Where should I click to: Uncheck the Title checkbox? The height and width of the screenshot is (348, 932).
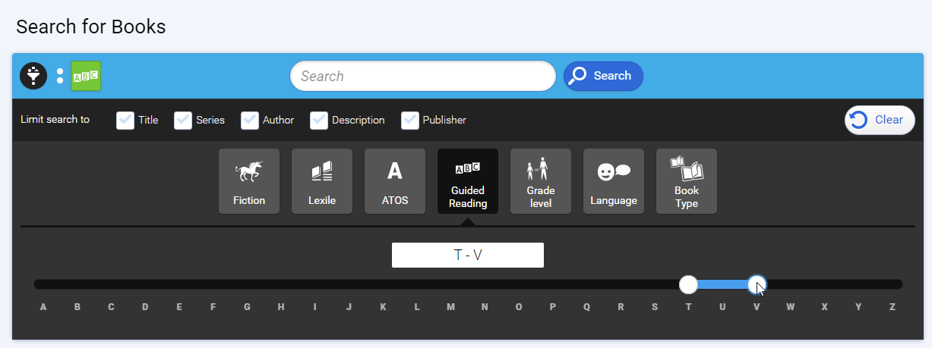(125, 120)
